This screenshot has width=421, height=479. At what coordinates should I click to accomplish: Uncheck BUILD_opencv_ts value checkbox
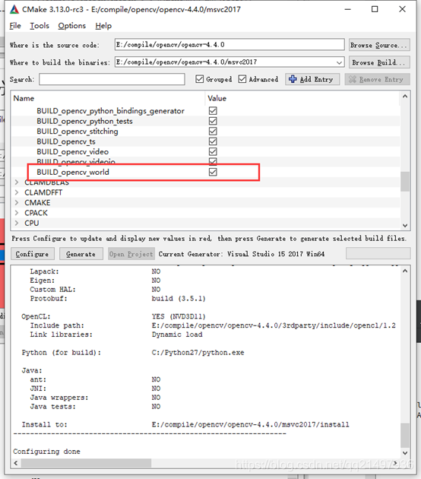coord(213,141)
